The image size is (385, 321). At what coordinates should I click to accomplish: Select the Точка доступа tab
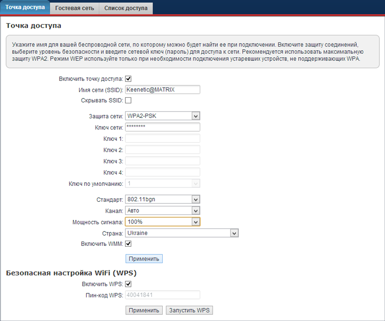click(25, 8)
